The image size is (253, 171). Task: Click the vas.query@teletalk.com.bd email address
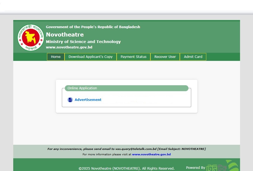pyautogui.click(x=136, y=149)
